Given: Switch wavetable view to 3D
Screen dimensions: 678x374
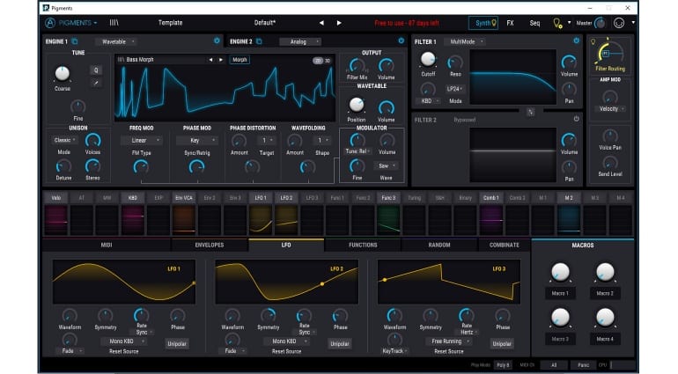Looking at the screenshot, I should tap(328, 61).
